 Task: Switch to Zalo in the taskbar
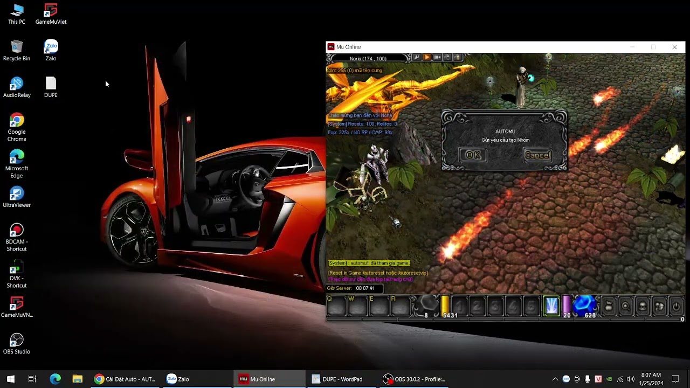[x=197, y=379]
